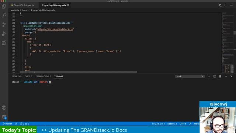Click the vertical scrollbar thumb of the editor
The image size is (236, 133).
(235, 33)
